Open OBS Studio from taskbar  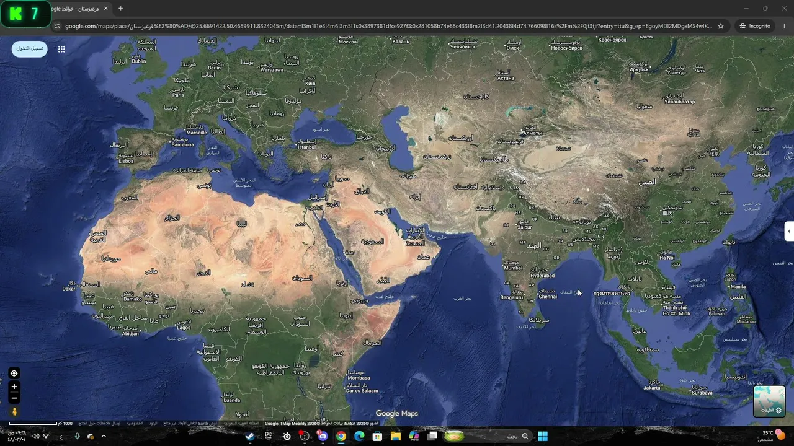pyautogui.click(x=305, y=436)
